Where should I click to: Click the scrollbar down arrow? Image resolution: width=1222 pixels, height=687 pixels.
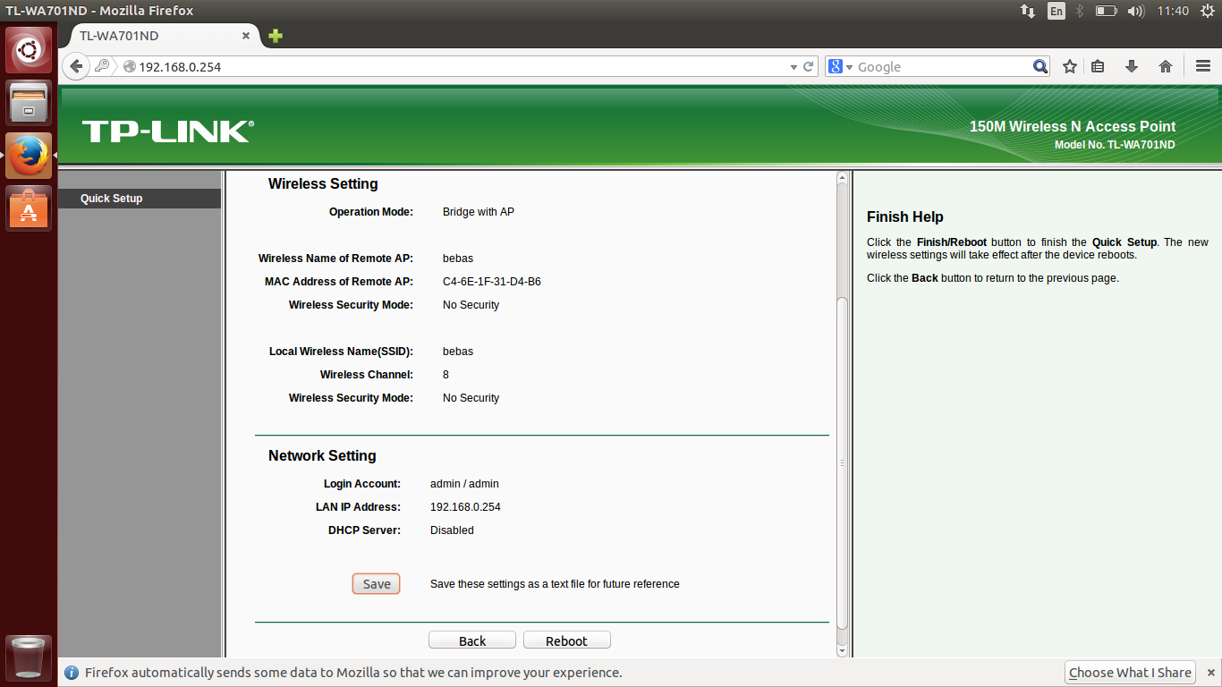click(x=842, y=651)
